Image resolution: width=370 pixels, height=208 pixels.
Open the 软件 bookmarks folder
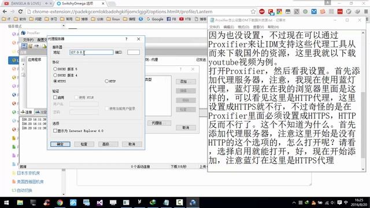point(20,19)
